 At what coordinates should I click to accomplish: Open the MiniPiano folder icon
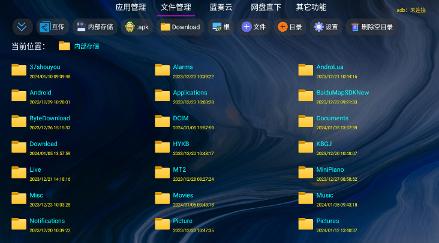pos(306,172)
